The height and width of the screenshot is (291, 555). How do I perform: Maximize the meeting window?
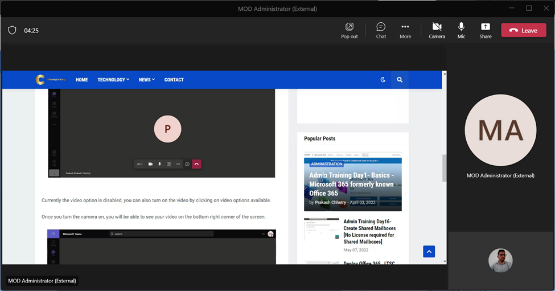click(529, 8)
